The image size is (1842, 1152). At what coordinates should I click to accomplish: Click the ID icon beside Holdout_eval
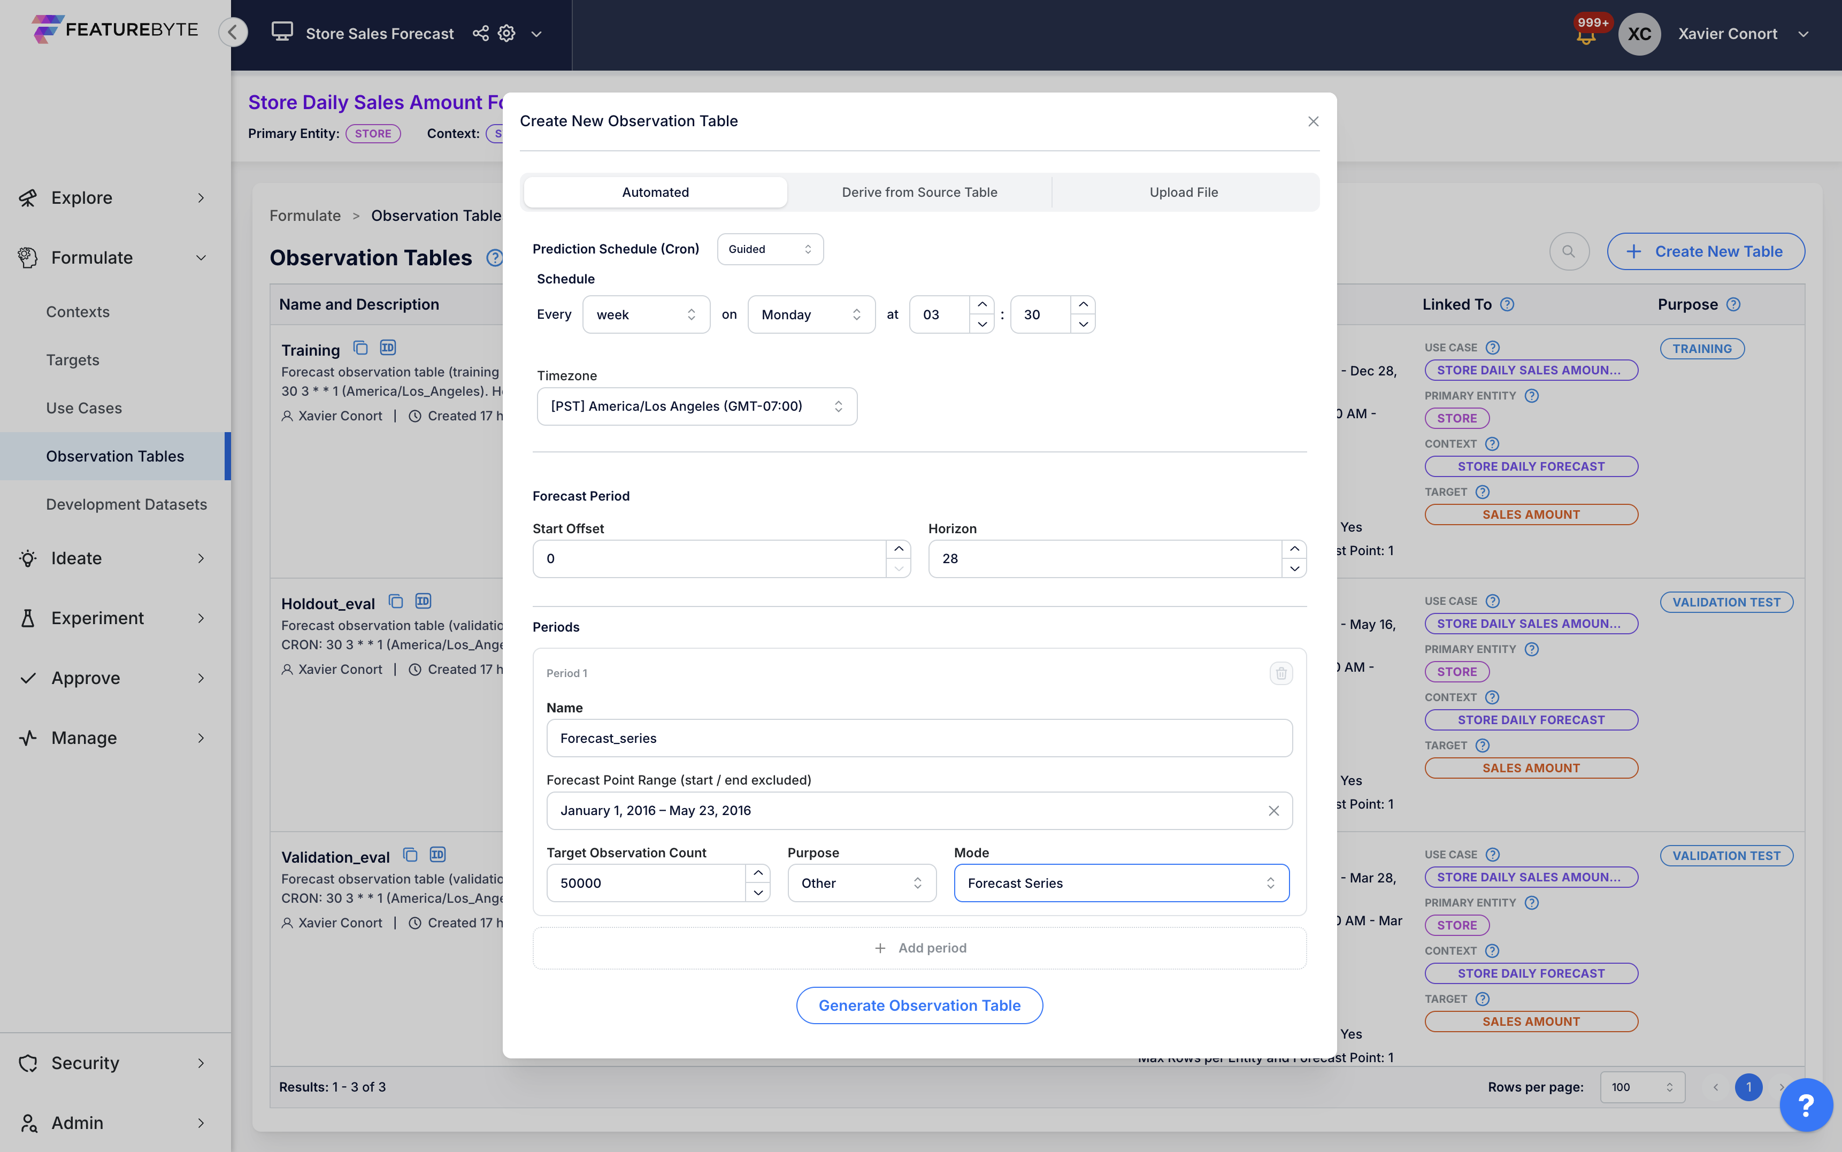(x=424, y=601)
